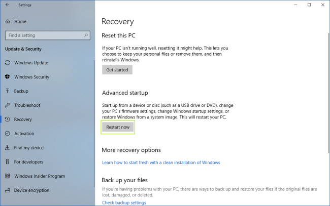Click the Windows Insider Program icon
This screenshot has height=206, width=330.
click(x=8, y=176)
